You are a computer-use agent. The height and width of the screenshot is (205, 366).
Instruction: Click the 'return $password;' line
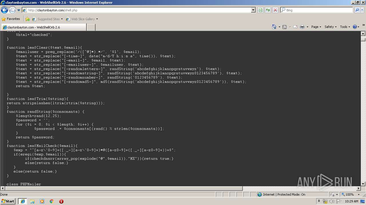(x=35, y=137)
